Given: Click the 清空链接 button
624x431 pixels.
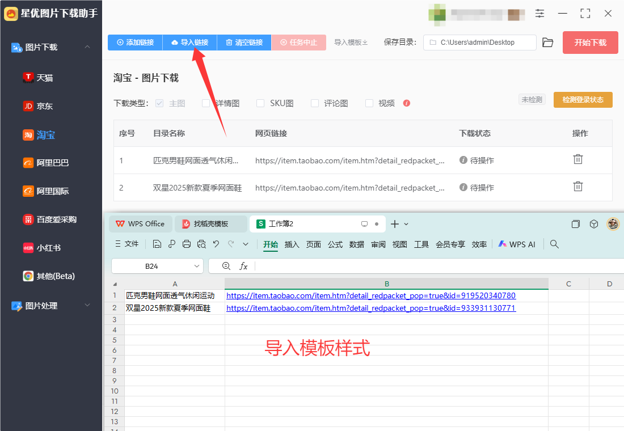Looking at the screenshot, I should (244, 43).
